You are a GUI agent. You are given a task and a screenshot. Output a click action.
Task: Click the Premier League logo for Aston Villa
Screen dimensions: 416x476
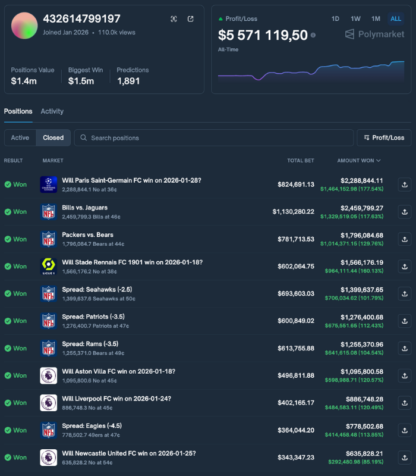[x=49, y=375]
